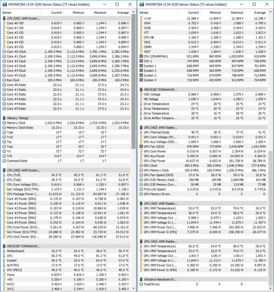Click the icon beside Memory Clock Ratio

[4, 127]
